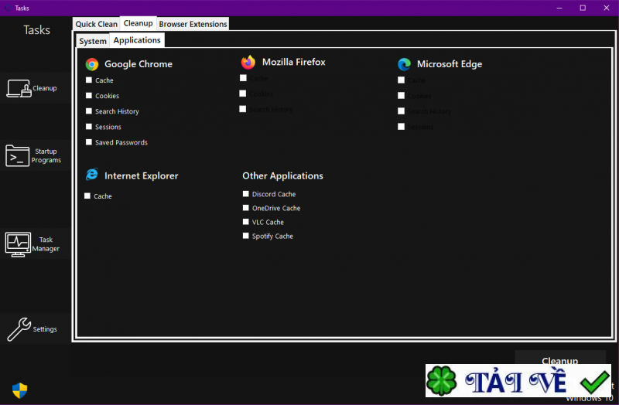
Task: Click the Tasks title in sidebar
Action: click(x=36, y=30)
